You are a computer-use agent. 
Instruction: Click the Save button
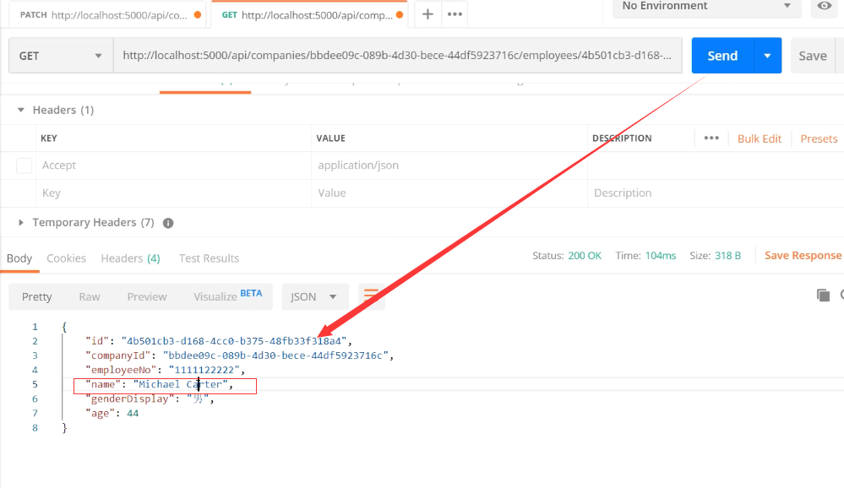pos(812,56)
